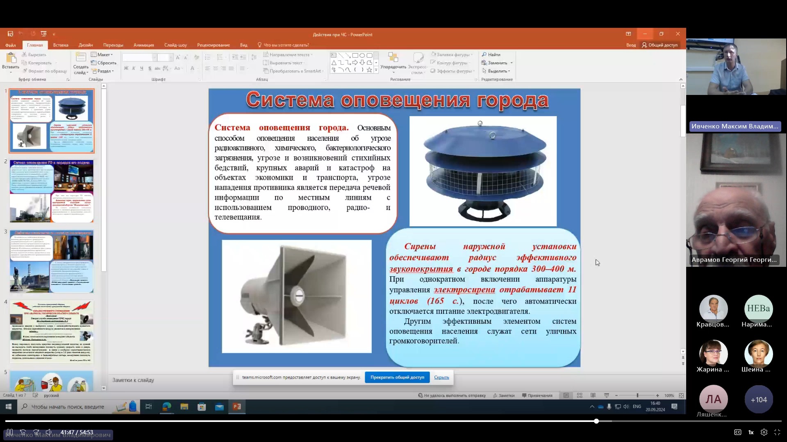This screenshot has width=787, height=442.
Task: Toggle fullscreen mode of video player
Action: (x=777, y=432)
